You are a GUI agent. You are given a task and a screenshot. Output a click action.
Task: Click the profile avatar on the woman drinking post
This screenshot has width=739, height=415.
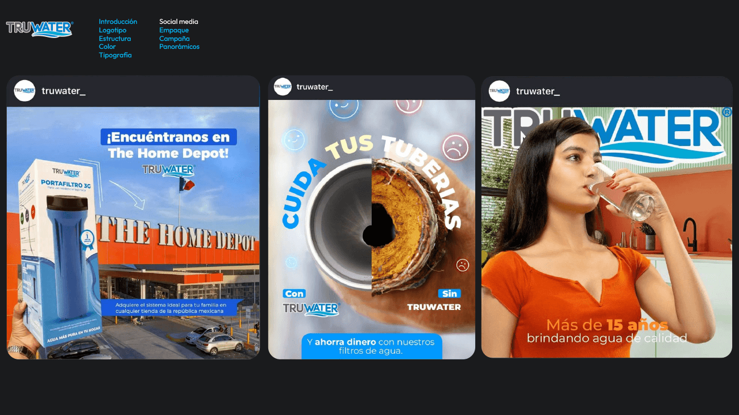coord(499,91)
